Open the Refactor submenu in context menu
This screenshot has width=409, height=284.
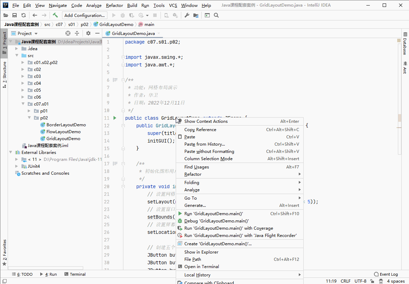240,174
